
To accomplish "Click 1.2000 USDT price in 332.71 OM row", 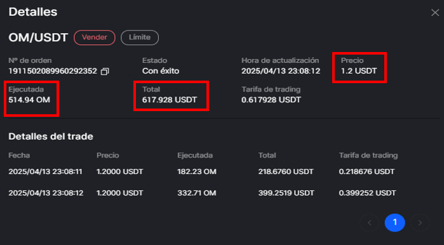I will click(x=120, y=193).
